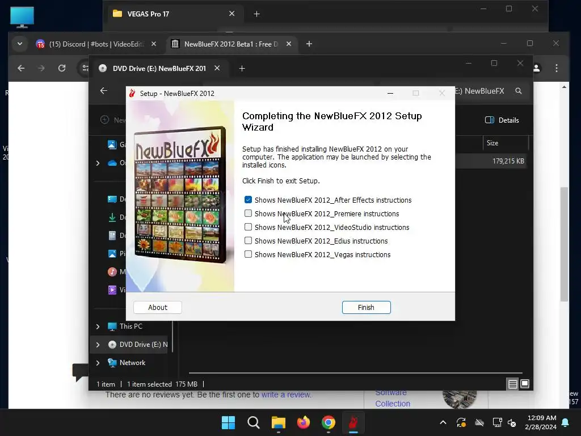Open taskbar Search
The height and width of the screenshot is (436, 581).
254,422
